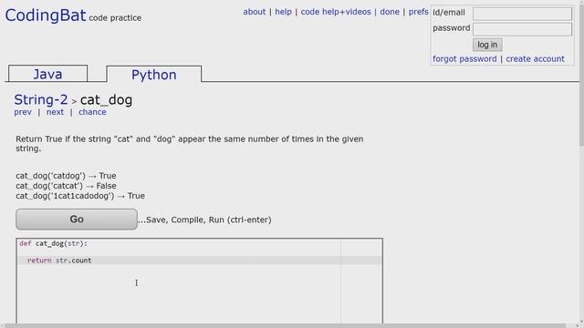Click the problem description paragraph

coord(189,144)
